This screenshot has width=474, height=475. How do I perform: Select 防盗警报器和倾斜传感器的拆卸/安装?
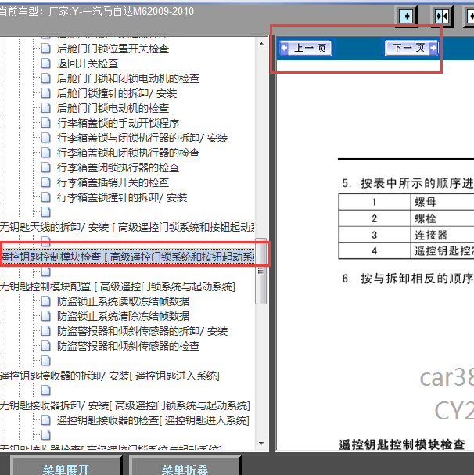(x=142, y=331)
